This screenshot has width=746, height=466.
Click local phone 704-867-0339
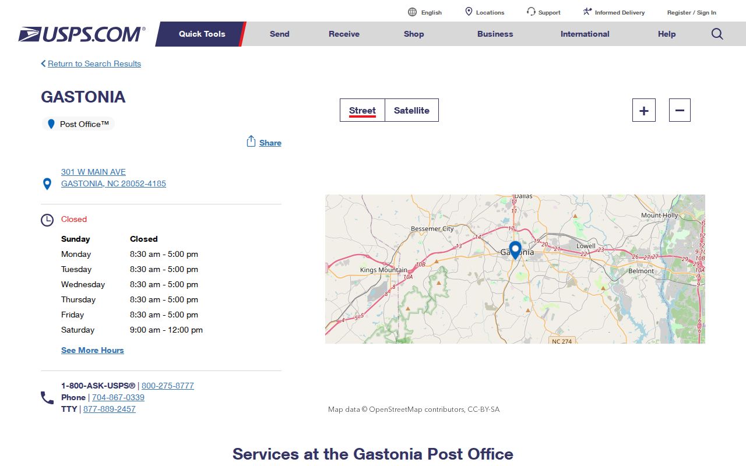[x=118, y=397]
